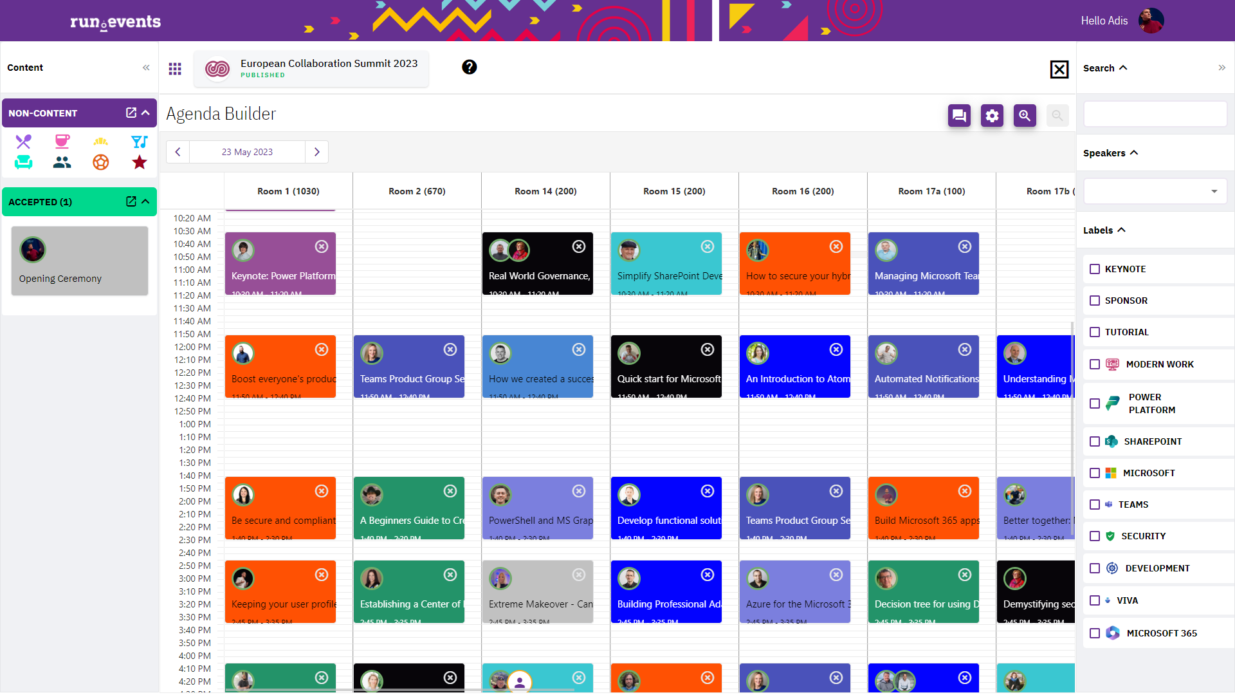Open the Speakers filter dropdown
The width and height of the screenshot is (1235, 695).
(x=1155, y=191)
